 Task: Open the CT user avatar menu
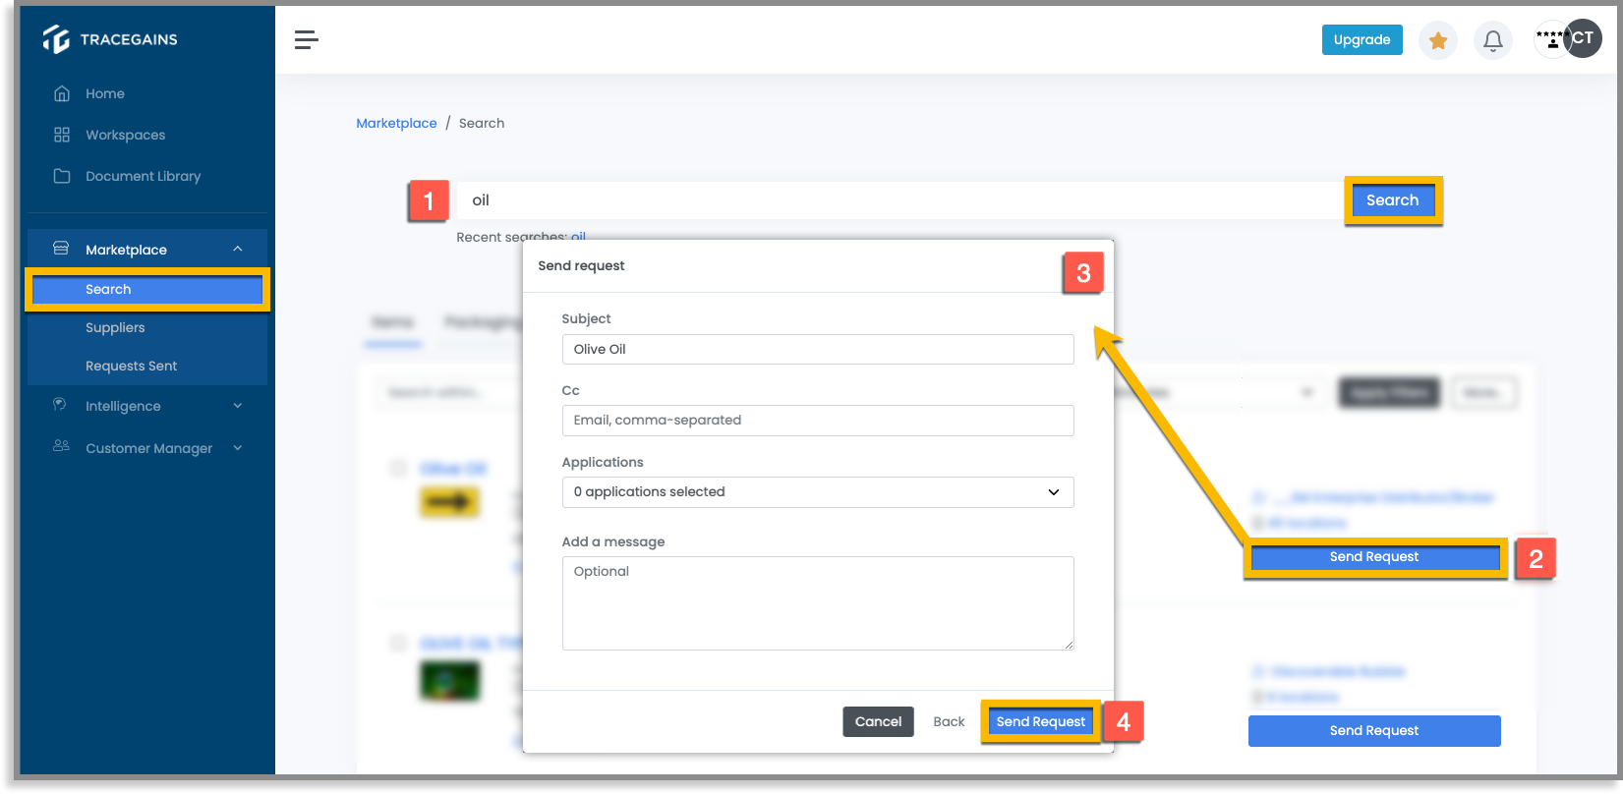pos(1583,38)
